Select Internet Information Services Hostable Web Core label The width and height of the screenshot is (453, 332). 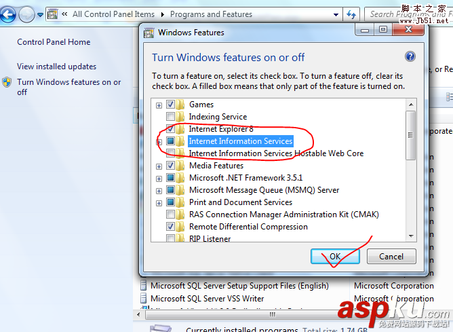click(276, 153)
